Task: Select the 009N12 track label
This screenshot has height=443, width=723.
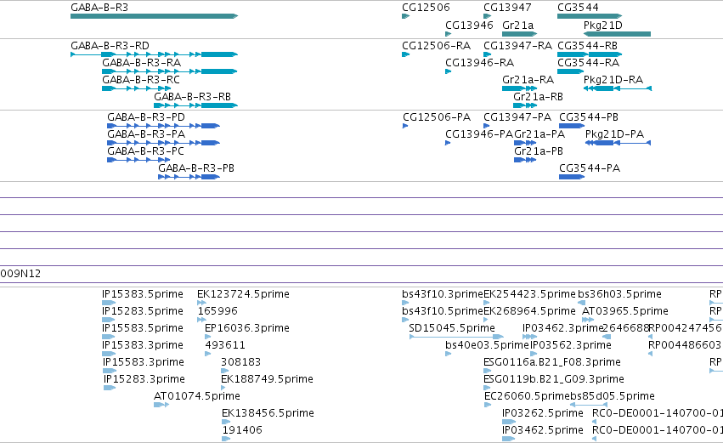Action: (x=20, y=274)
